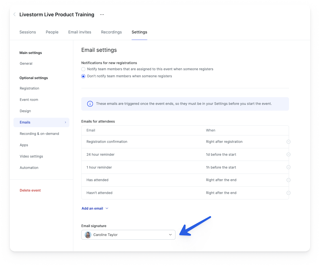Click the 'Right after registration' timing
The width and height of the screenshot is (320, 266).
click(224, 142)
